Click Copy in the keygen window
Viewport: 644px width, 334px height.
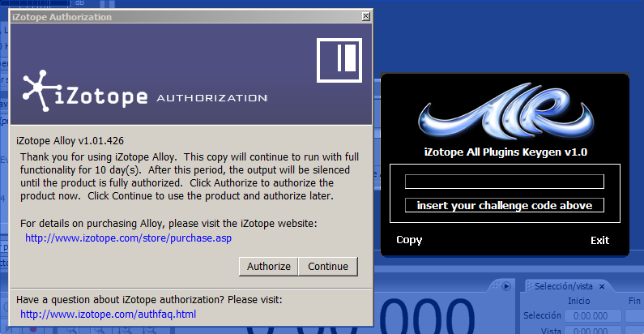(409, 240)
